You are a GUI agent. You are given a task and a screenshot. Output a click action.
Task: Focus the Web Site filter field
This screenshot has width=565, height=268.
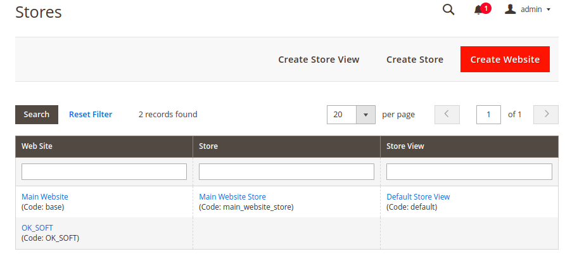coord(104,172)
